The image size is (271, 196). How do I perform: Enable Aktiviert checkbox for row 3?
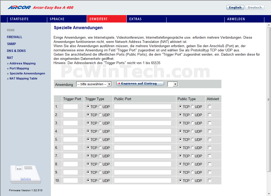pos(210,123)
